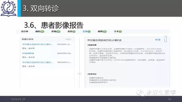Screen dimensions: 182x102
Task: Click the 检查结论 section heading
Action: click(92, 74)
